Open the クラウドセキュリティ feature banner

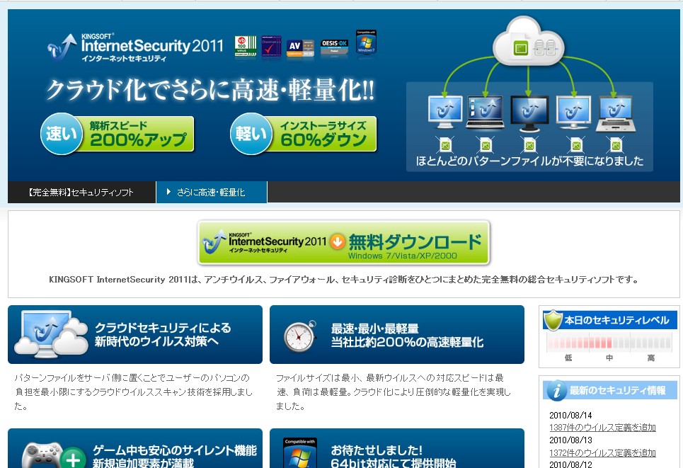[x=135, y=334]
